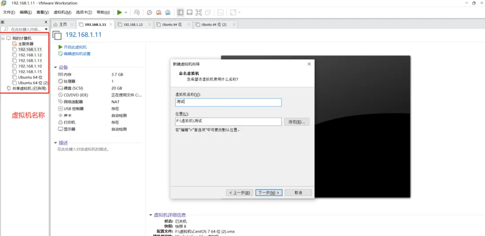Viewport: 485px width, 236px height.
Task: Click the full screen mode icon
Action: (x=199, y=13)
